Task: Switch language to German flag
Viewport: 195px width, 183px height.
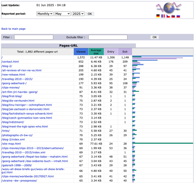Action: [x=158, y=16]
